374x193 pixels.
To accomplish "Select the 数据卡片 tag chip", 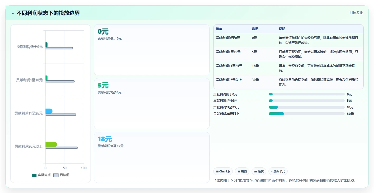I will click(x=278, y=171).
